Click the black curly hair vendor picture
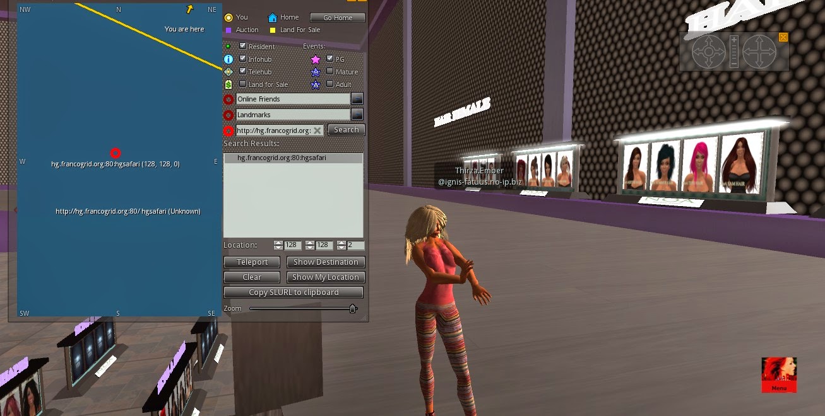 pyautogui.click(x=664, y=166)
